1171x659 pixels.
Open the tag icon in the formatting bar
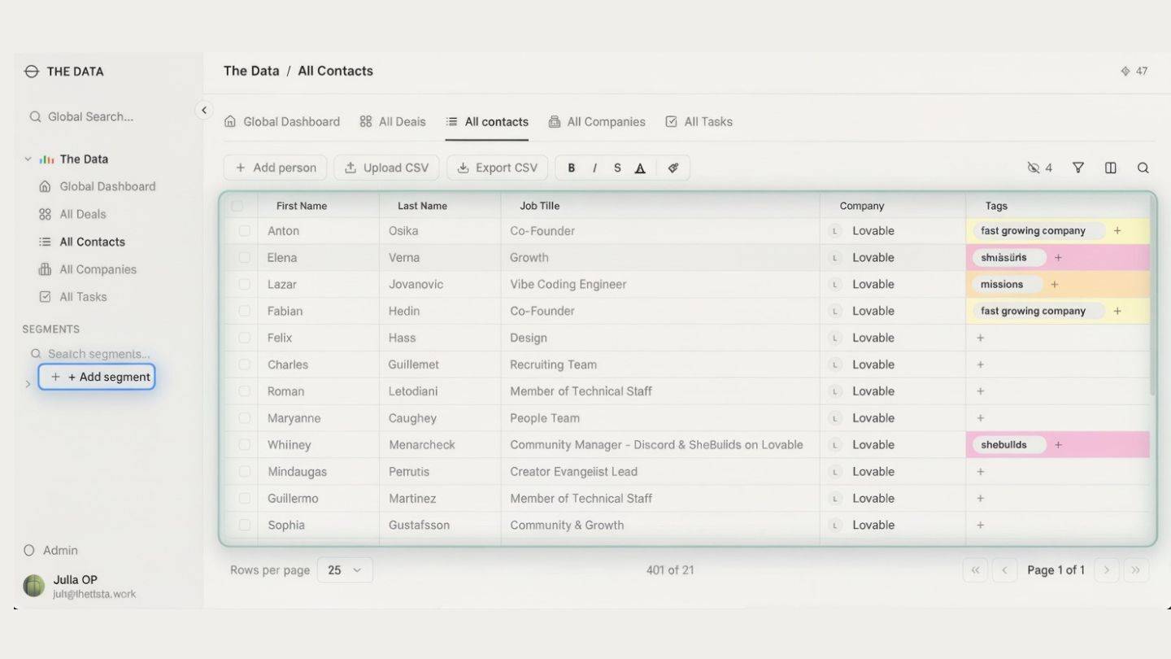[673, 167]
